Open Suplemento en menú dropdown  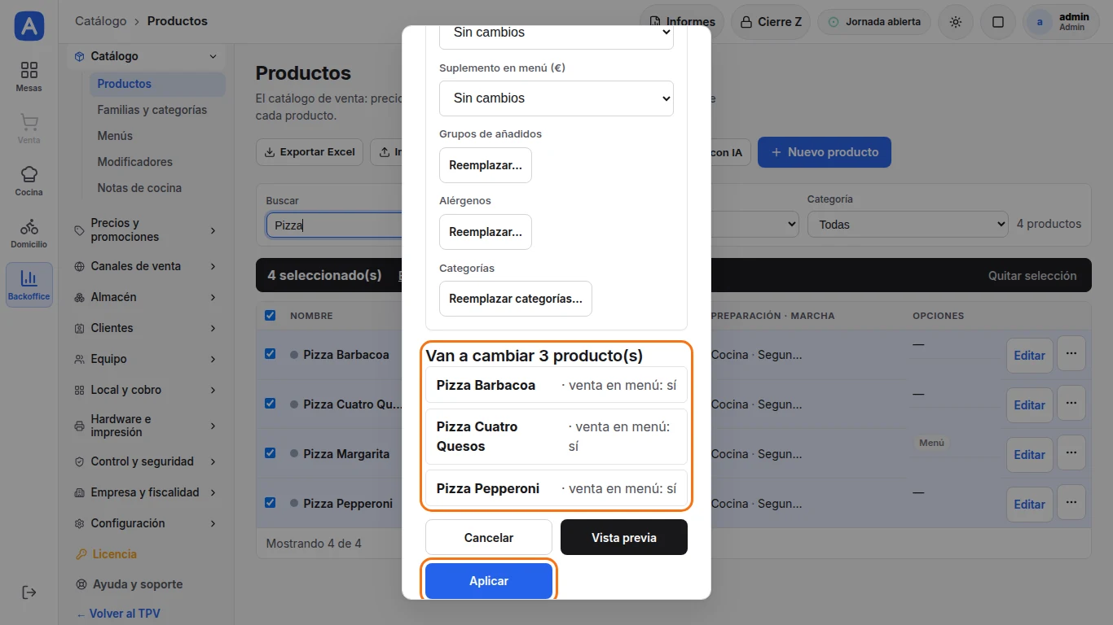click(556, 98)
